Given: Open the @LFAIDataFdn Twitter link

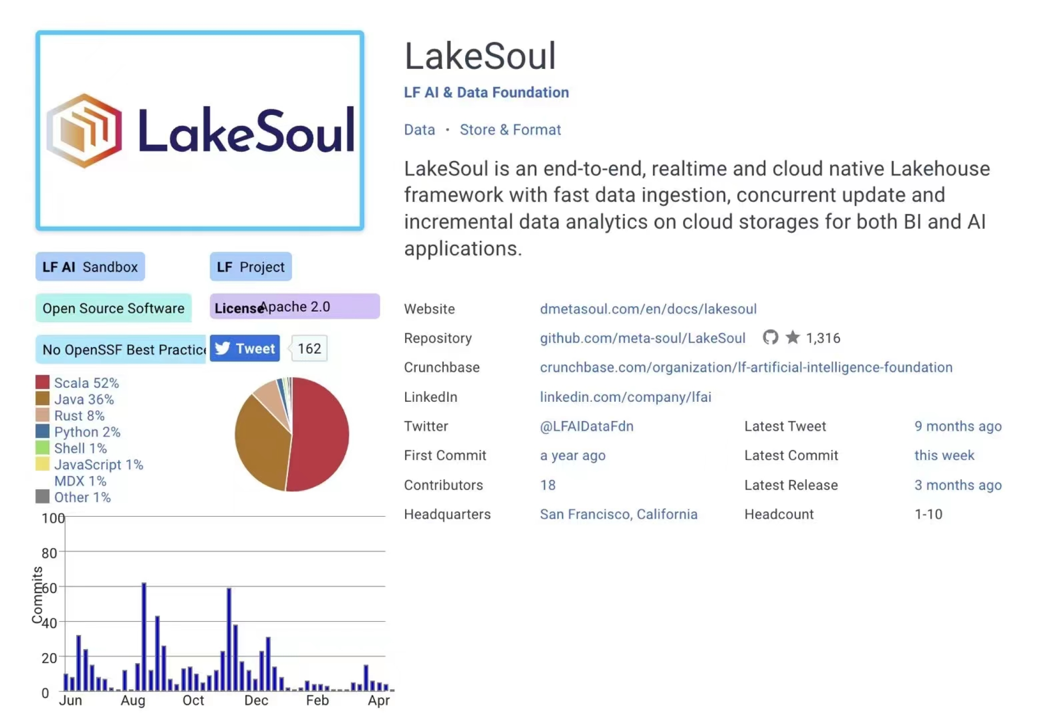Looking at the screenshot, I should (586, 426).
